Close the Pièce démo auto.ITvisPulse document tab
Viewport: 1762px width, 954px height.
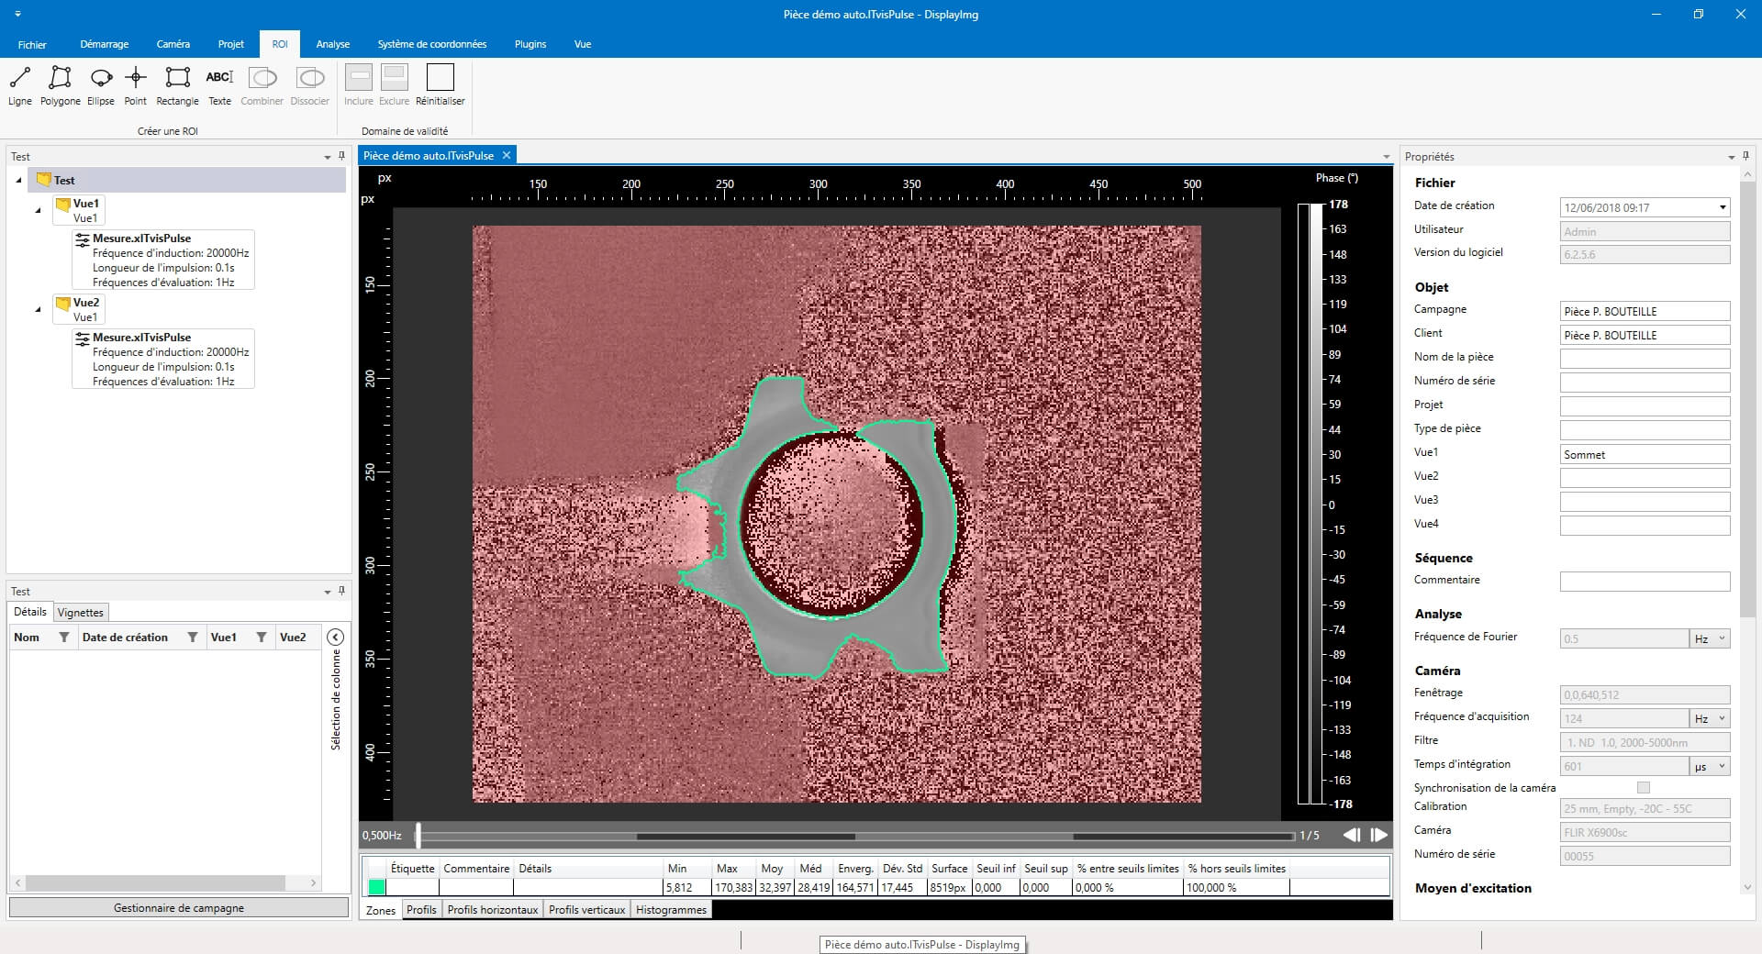click(x=506, y=156)
